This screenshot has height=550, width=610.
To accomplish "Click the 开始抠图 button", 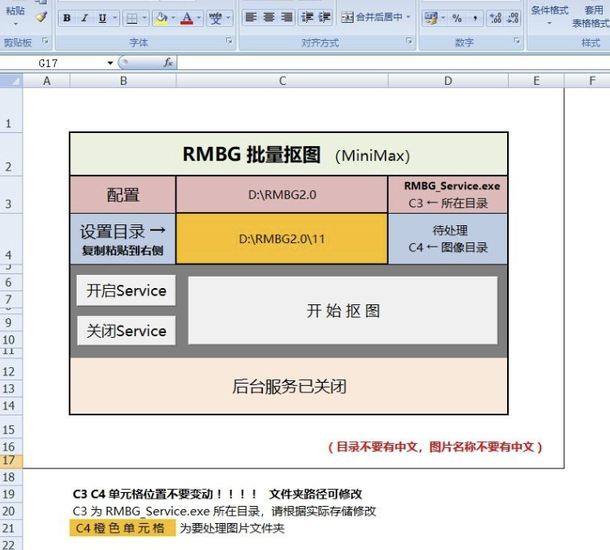I will tap(343, 311).
